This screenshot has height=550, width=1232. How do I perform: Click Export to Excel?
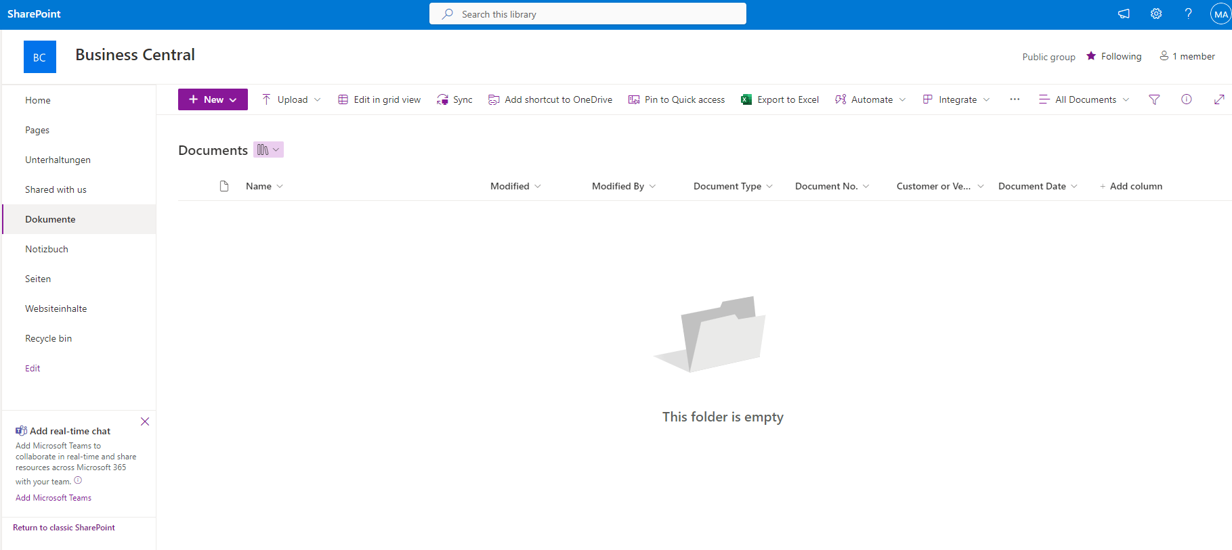[x=780, y=99]
